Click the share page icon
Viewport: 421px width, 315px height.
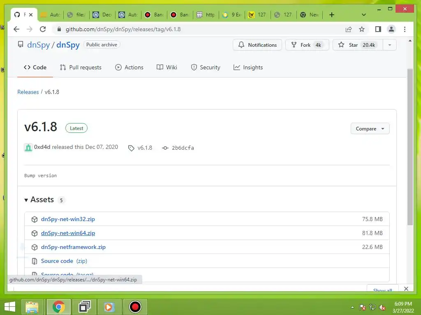349,29
